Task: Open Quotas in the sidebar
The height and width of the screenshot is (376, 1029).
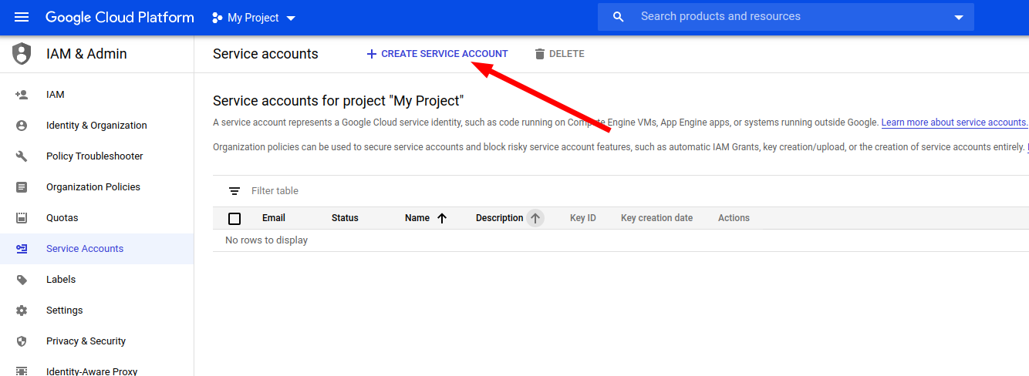Action: click(96, 218)
